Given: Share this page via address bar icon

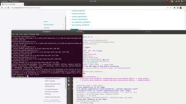Looking at the screenshot, I should (168, 8).
